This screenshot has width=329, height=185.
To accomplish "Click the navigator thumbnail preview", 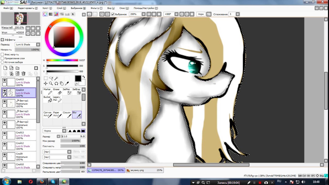I will (x=21, y=18).
